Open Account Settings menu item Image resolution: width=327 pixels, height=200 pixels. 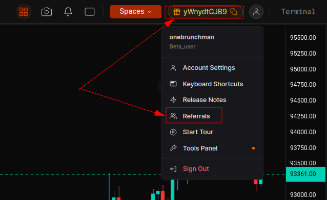(212, 68)
